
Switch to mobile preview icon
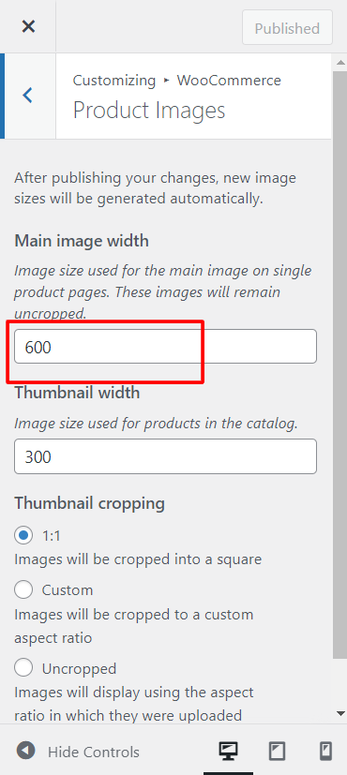click(325, 752)
